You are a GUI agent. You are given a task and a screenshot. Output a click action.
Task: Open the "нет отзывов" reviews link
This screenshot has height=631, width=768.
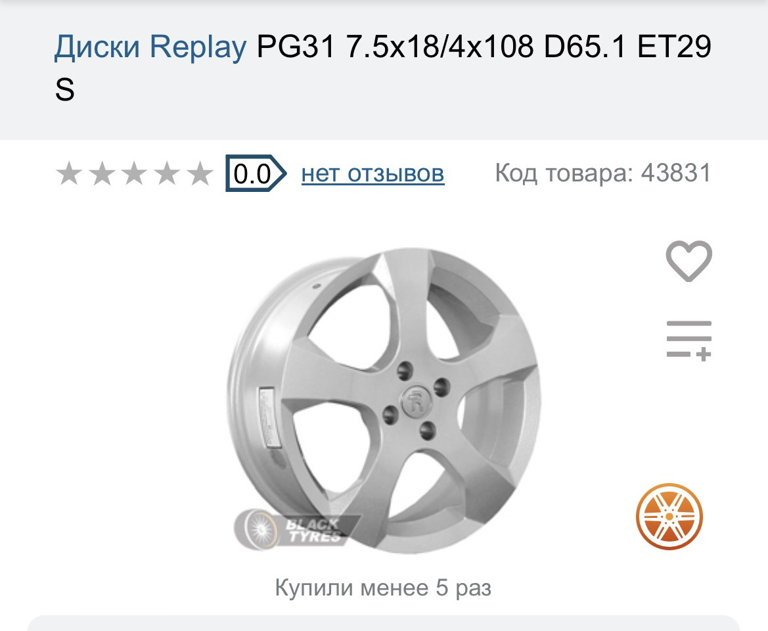(x=373, y=174)
